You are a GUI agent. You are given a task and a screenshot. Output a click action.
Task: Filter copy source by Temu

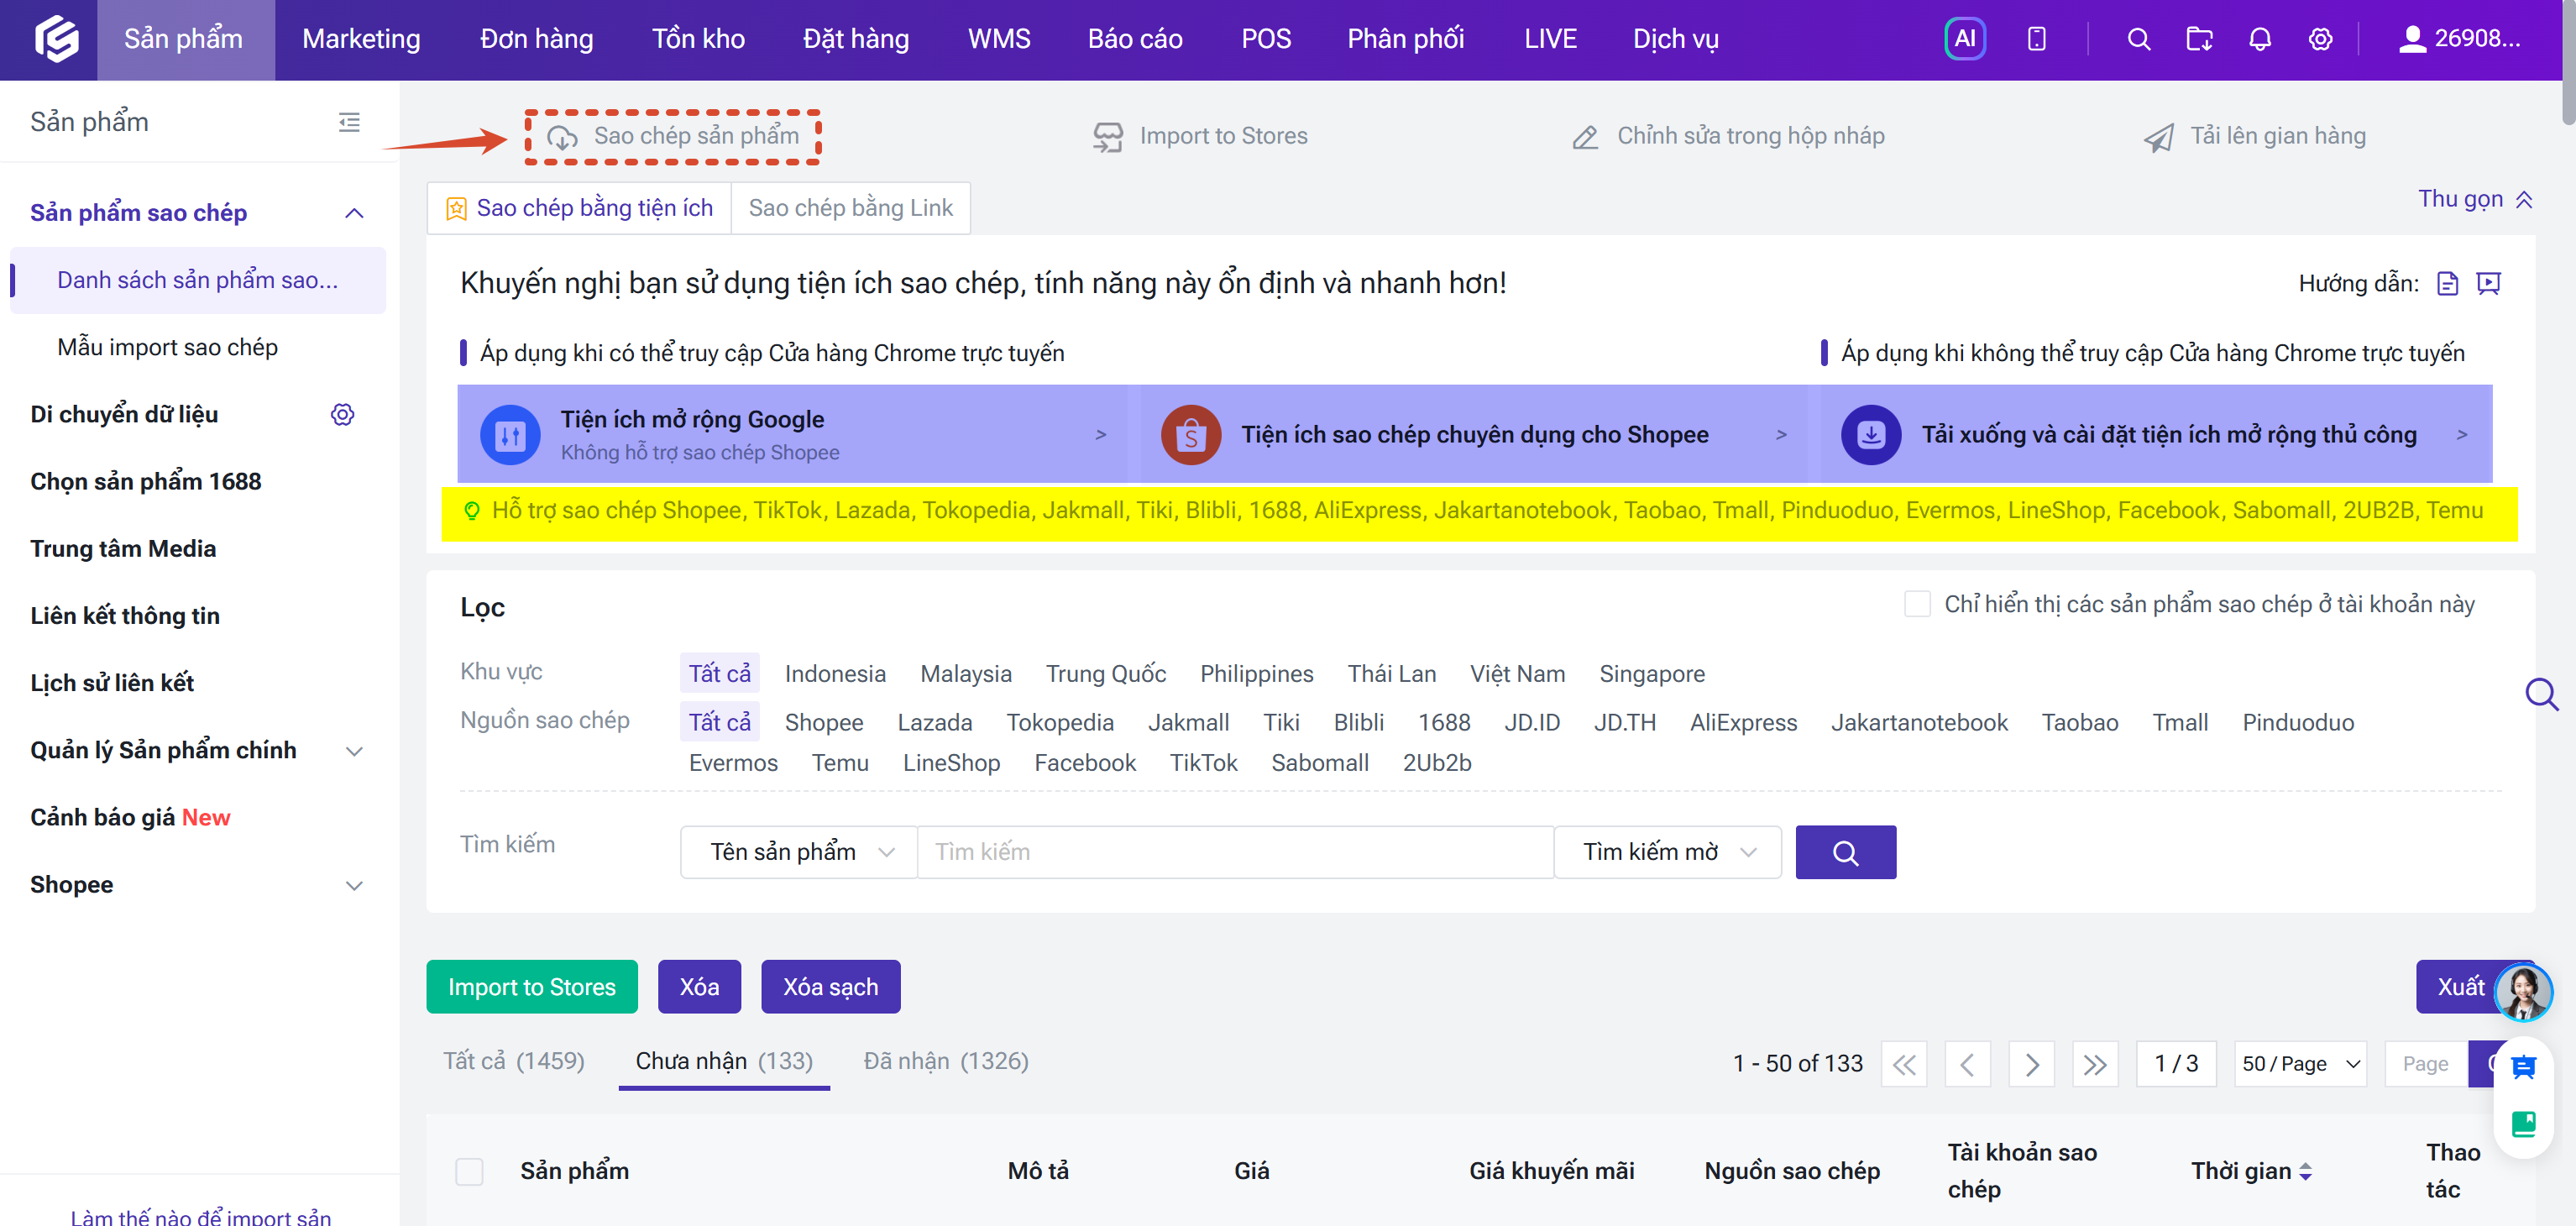(840, 763)
